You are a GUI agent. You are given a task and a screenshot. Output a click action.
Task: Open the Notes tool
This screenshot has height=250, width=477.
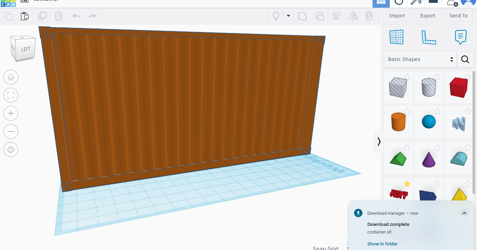click(460, 37)
